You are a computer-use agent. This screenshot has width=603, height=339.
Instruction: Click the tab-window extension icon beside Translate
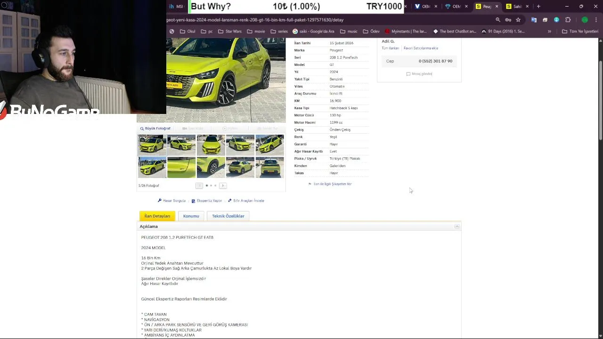pos(545,20)
